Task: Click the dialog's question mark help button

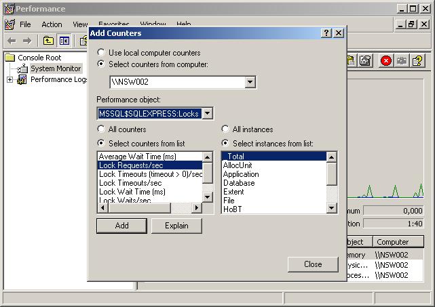Action: (326, 33)
